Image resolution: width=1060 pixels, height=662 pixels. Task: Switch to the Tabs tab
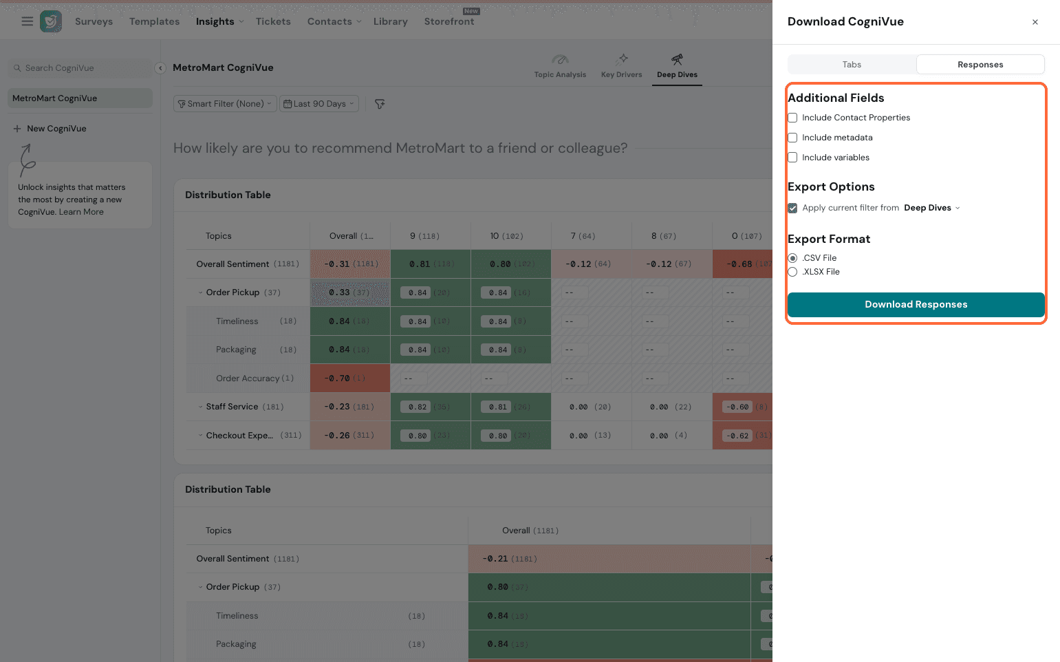(x=852, y=65)
